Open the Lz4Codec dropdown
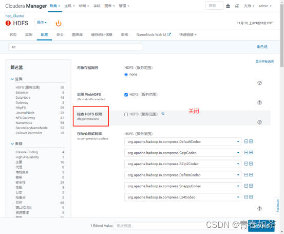 [183, 197]
